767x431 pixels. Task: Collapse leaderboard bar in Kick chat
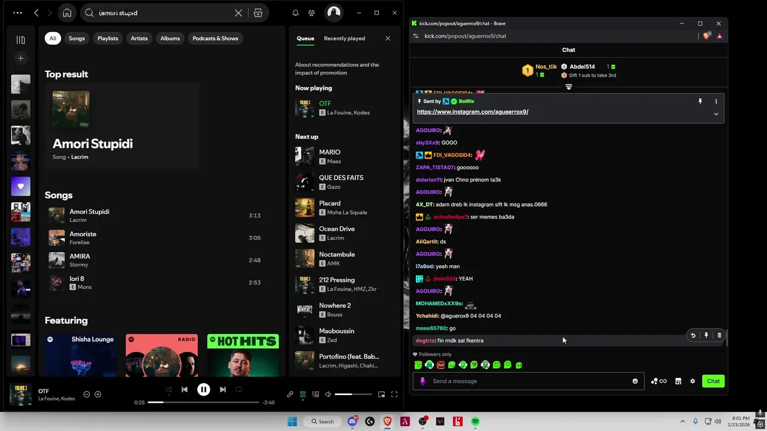pos(569,87)
